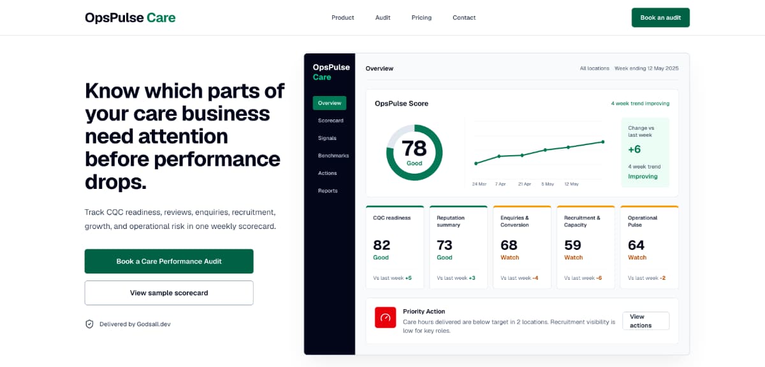Screen dimensions: 765x367
Task: Go to the Pricing nav item
Action: (421, 18)
